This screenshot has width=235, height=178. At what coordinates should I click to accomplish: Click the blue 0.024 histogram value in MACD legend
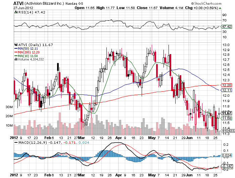coord(84,142)
